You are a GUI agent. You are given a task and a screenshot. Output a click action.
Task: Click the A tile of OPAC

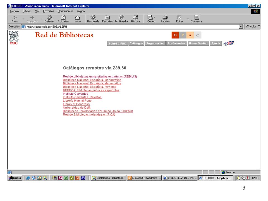coord(190,35)
